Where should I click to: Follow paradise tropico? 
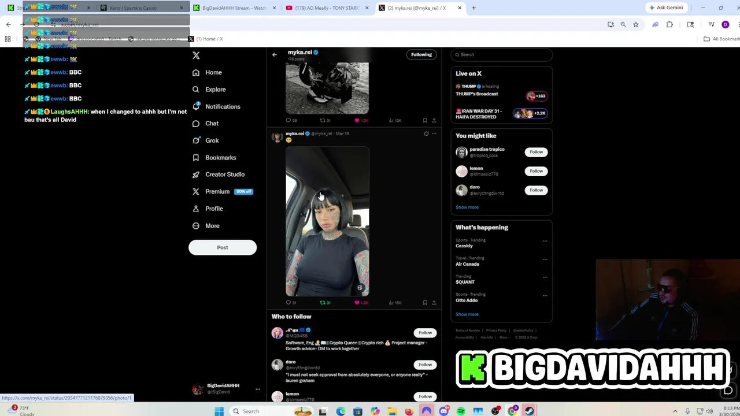point(536,152)
